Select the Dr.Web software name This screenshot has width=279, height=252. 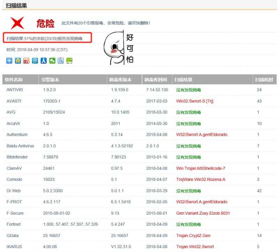pyautogui.click(x=14, y=191)
